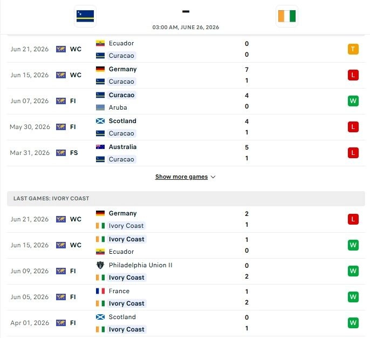The image size is (370, 338).
Task: Click the W badge for France vs Ivory Coast
Action: [353, 297]
